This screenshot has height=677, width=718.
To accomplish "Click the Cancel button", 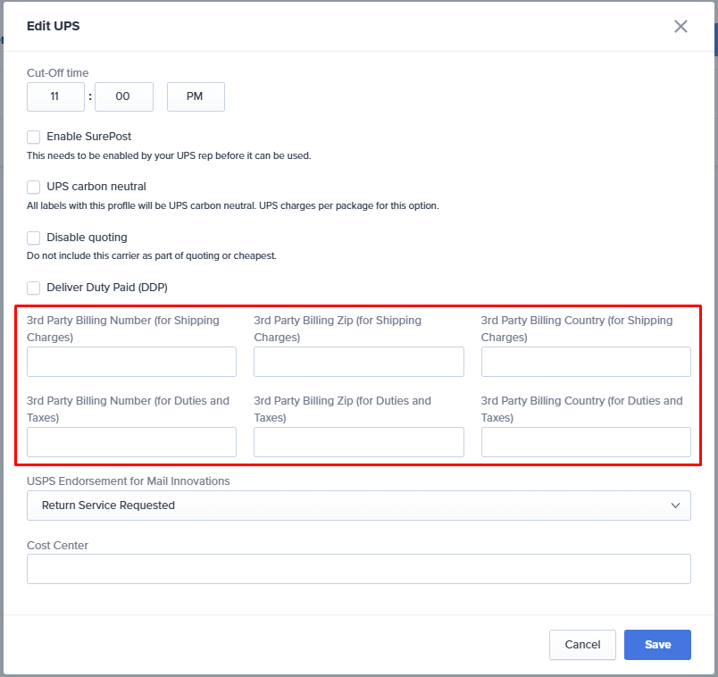I will click(582, 645).
